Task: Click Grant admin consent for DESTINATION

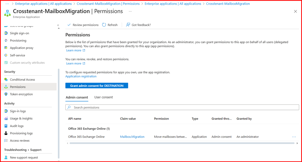Action: coord(97,86)
